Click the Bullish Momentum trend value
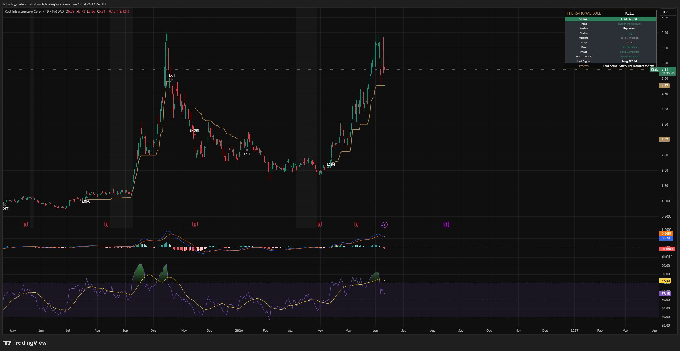Image resolution: width=680 pixels, height=351 pixels. coord(629,24)
